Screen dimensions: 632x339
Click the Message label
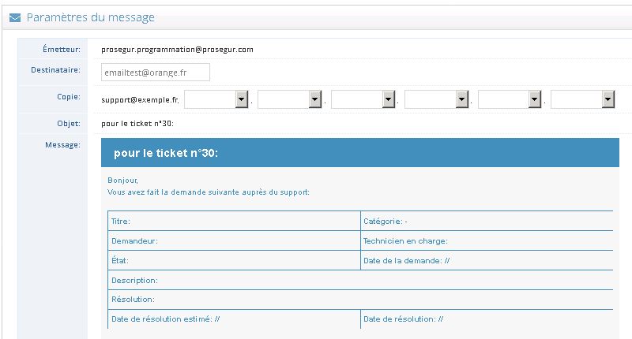click(x=62, y=145)
